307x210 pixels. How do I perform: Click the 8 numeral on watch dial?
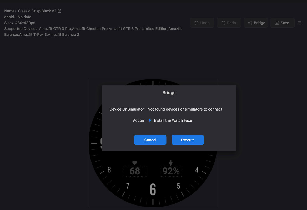click(109, 170)
